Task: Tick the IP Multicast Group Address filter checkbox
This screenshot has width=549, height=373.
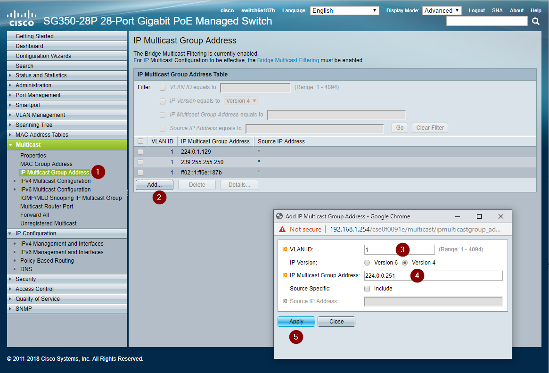Action: [x=163, y=115]
